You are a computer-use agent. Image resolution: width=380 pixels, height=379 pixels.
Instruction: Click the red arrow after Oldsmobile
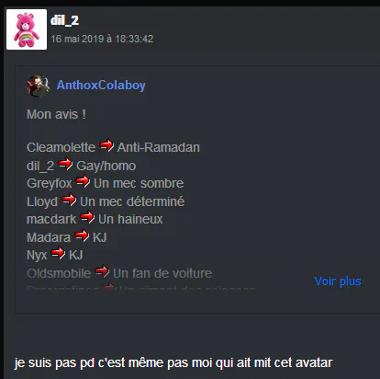tap(102, 271)
